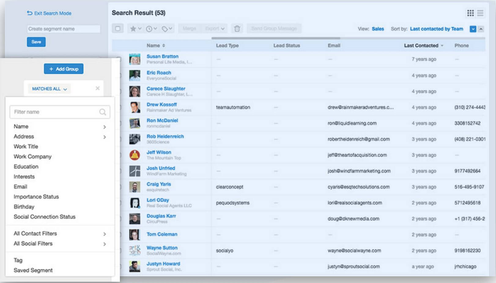Viewport: 496px width, 283px height.
Task: Open the clock follow-up dropdown
Action: click(x=151, y=28)
